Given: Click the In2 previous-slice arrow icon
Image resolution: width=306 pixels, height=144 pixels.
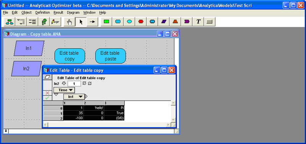Looking at the screenshot, I should (84, 83).
